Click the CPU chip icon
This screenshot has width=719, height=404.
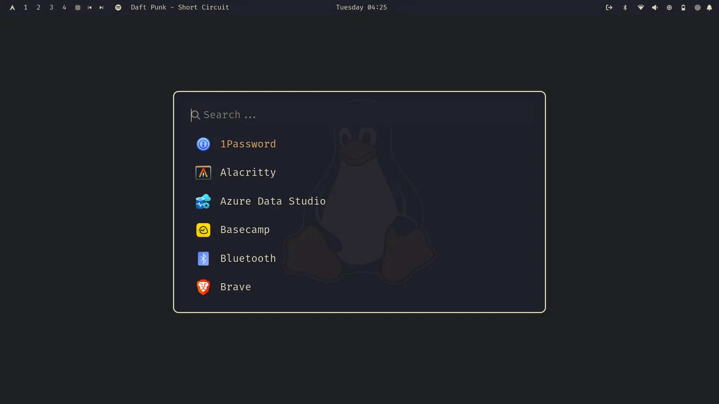669,7
